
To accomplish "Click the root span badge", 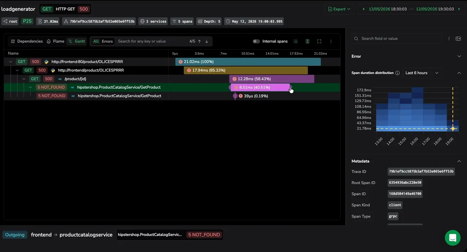I will tap(10, 22).
